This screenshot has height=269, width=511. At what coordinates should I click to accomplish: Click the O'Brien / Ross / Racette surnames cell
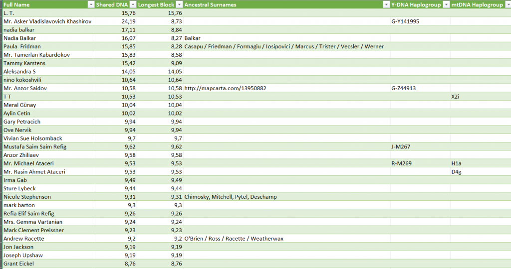coord(234,239)
